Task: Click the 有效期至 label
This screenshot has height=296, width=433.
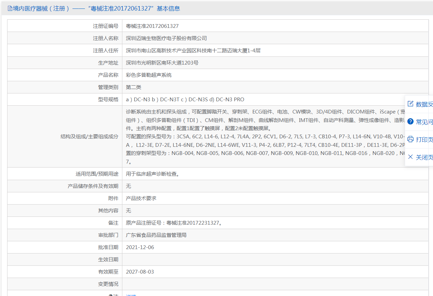Action: 108,272
